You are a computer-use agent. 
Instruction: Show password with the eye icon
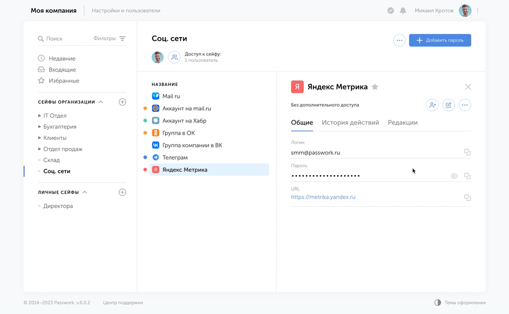point(454,176)
